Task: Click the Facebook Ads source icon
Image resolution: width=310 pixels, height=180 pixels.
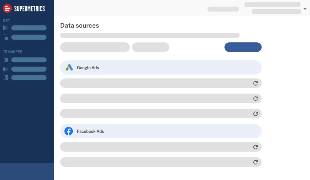Action: (x=69, y=131)
